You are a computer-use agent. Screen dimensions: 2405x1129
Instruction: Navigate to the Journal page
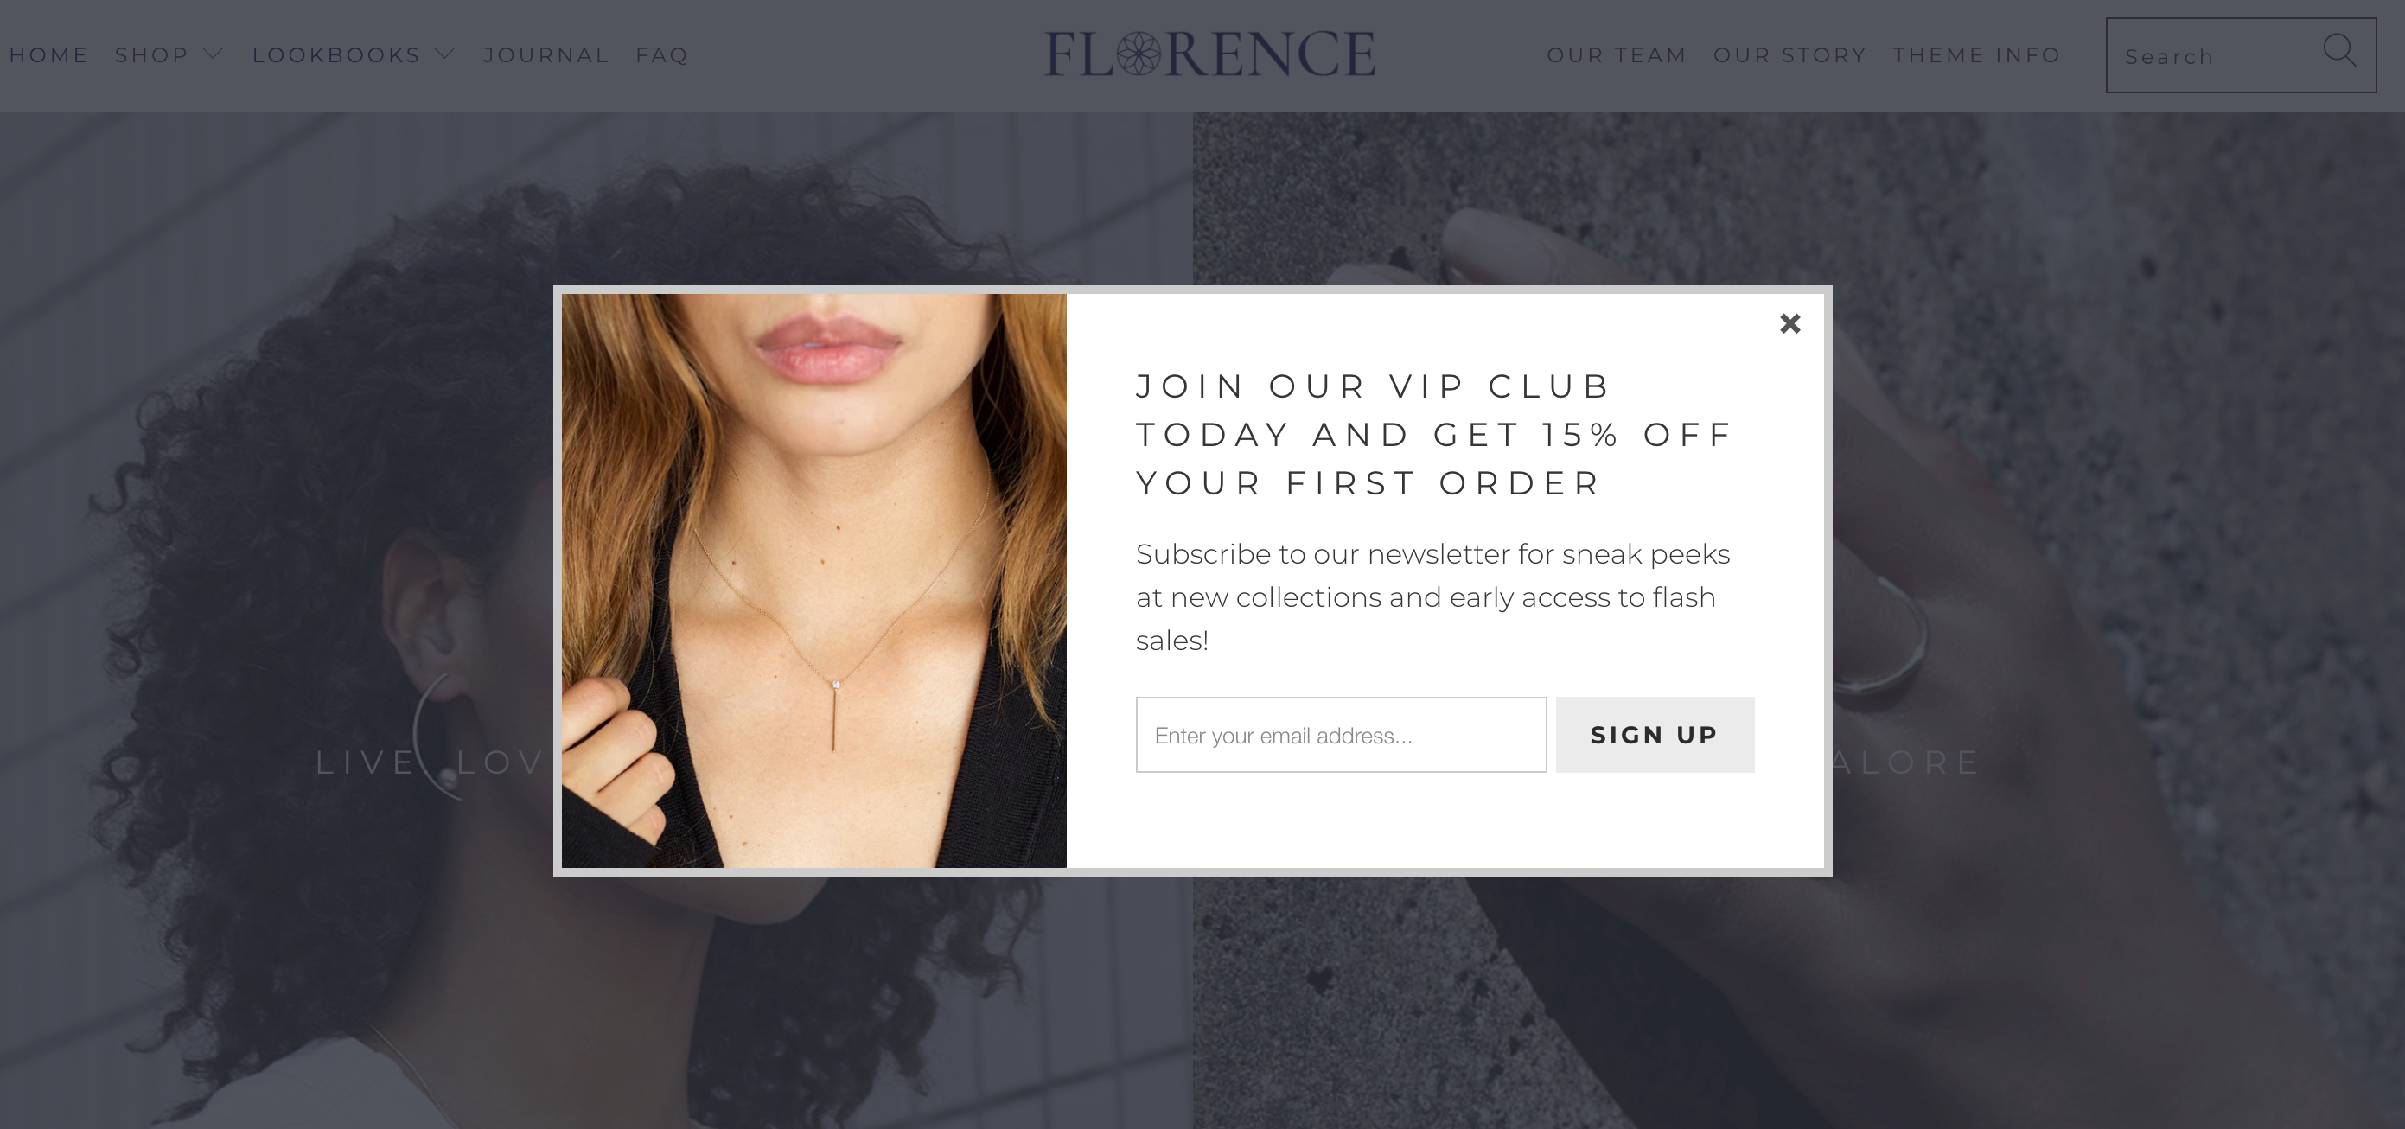[x=546, y=55]
